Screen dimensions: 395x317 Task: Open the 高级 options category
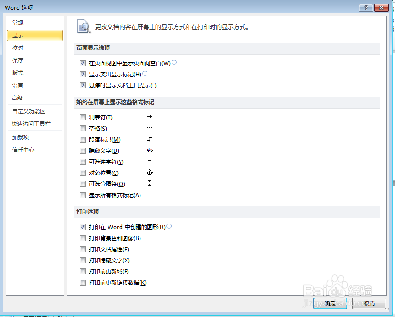click(35, 98)
